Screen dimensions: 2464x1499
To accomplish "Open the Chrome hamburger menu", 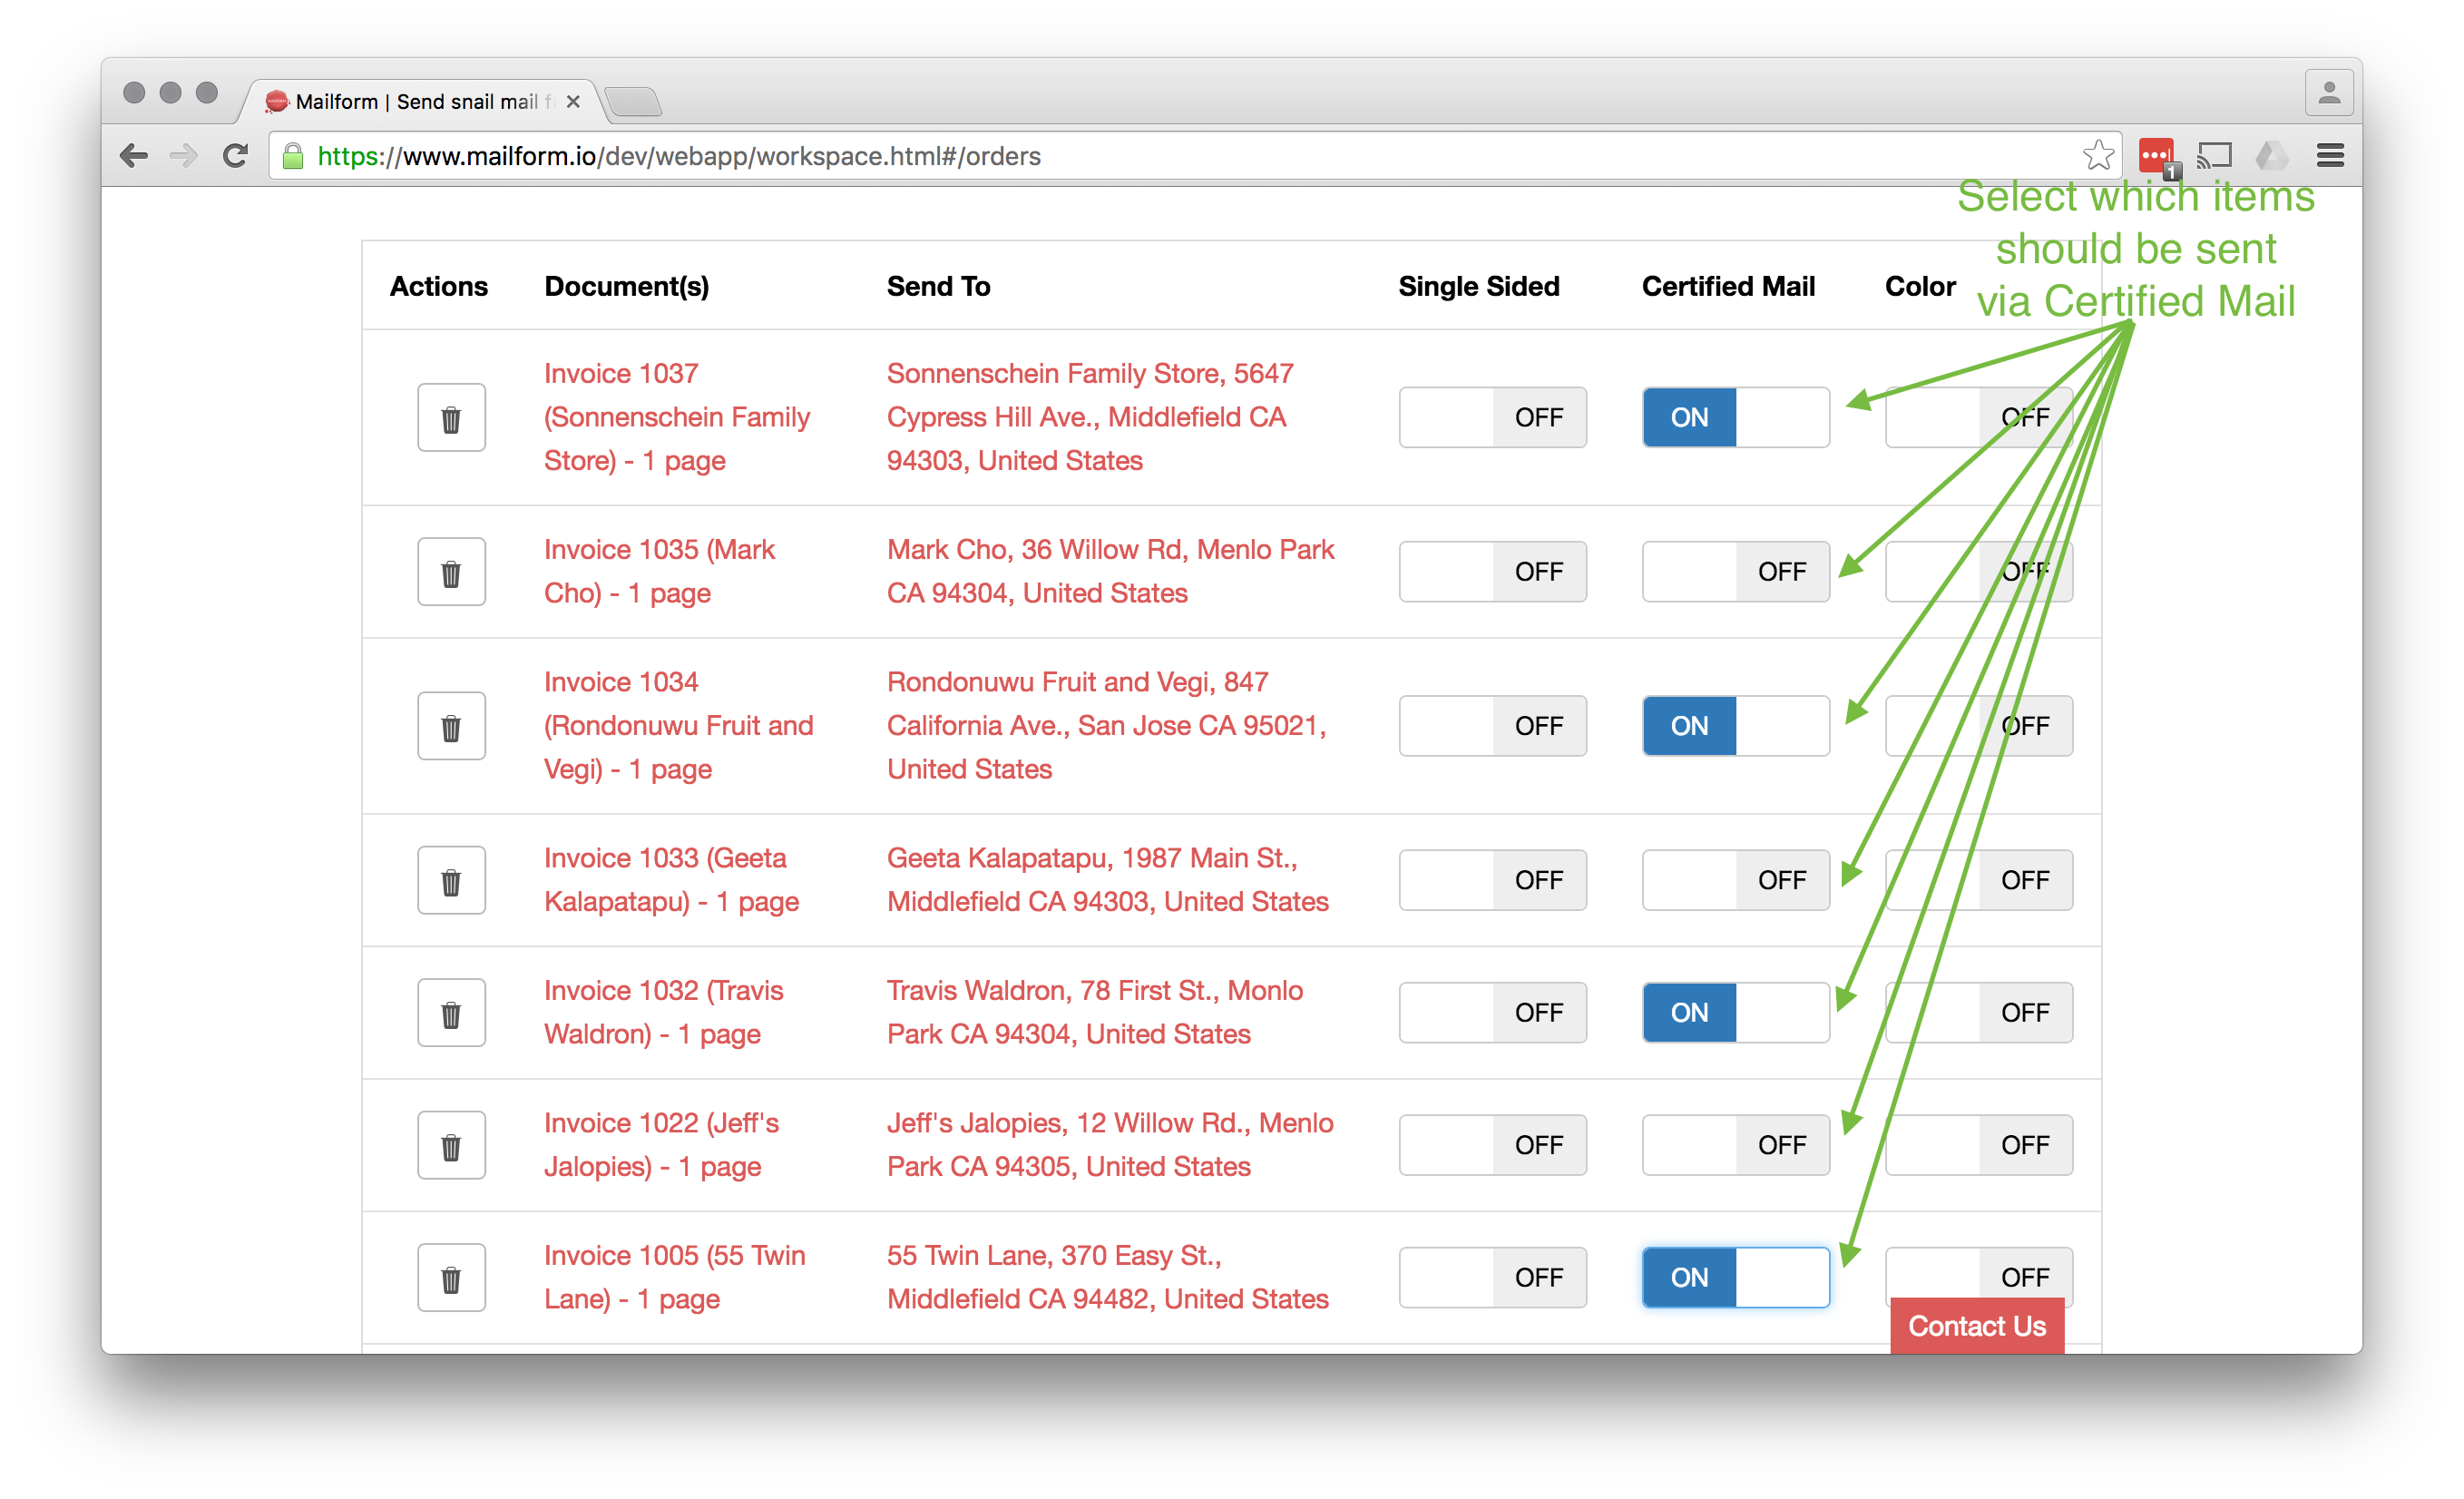I will point(2330,155).
